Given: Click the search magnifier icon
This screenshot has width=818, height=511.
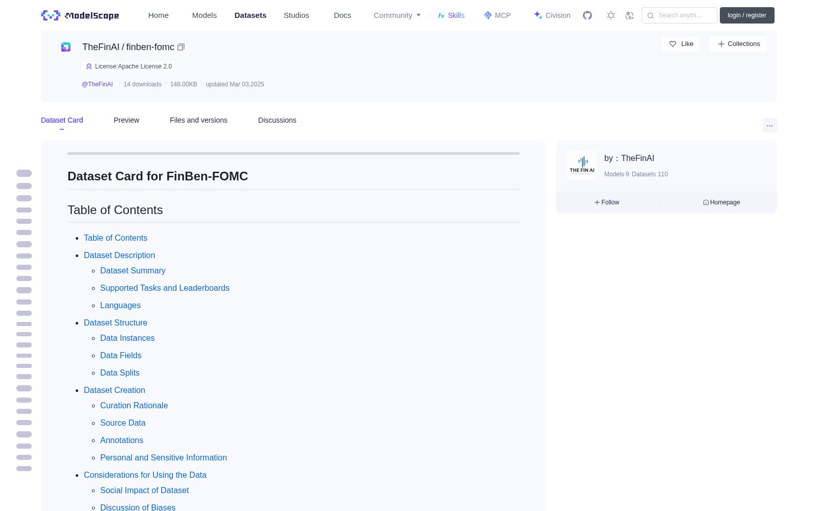Looking at the screenshot, I should click(x=650, y=15).
